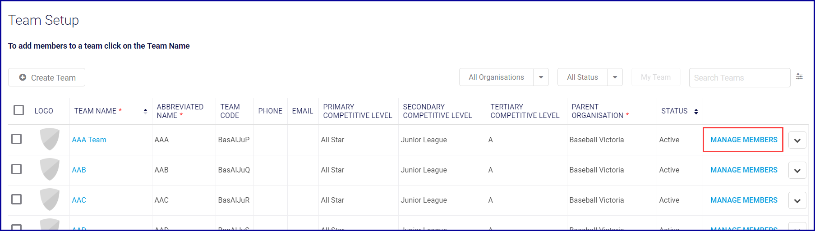
Task: Expand AAC row actions chevron
Action: coord(797,201)
